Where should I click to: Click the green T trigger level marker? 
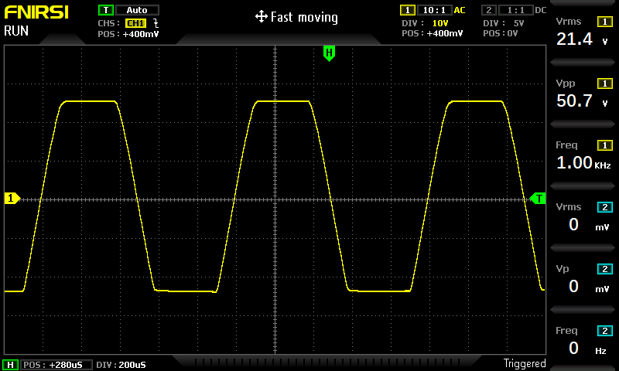538,199
